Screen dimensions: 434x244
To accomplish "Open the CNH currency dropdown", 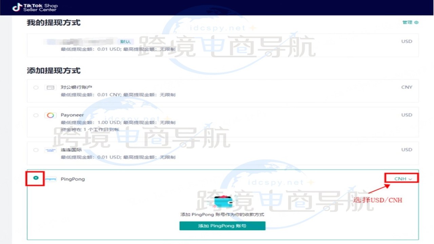I will [403, 179].
